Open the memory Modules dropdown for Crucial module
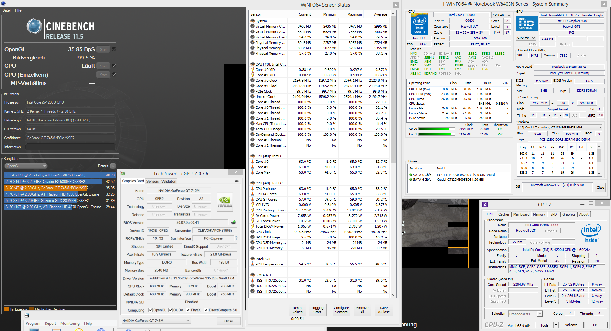This screenshot has height=331, width=611. (x=560, y=128)
